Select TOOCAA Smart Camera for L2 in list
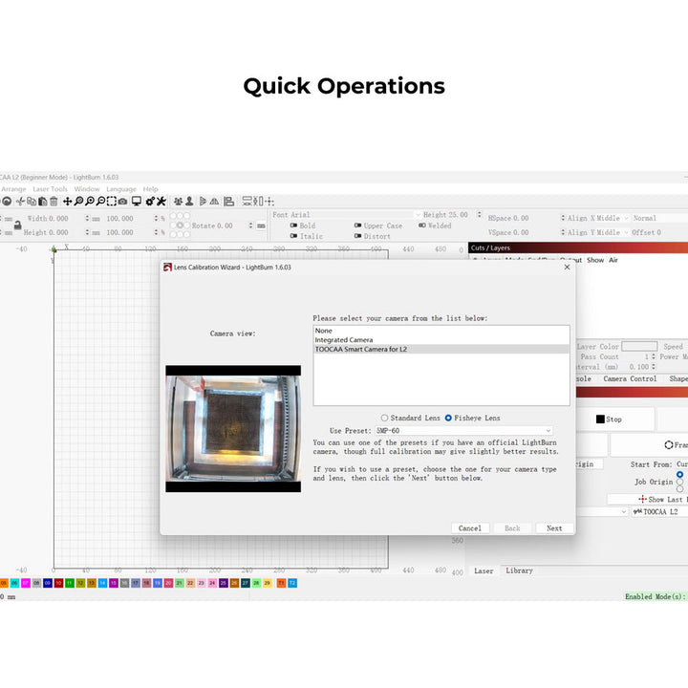 (361, 350)
